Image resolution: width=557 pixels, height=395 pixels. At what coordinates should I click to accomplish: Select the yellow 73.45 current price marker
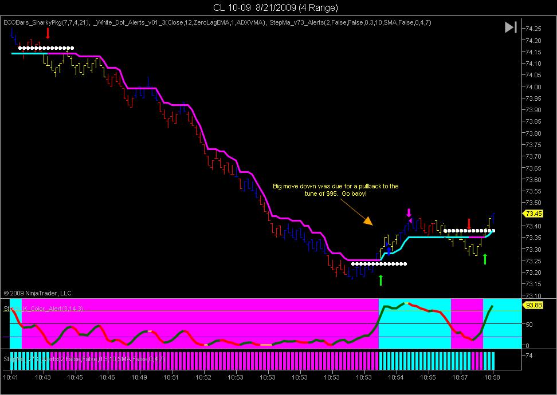tap(533, 214)
